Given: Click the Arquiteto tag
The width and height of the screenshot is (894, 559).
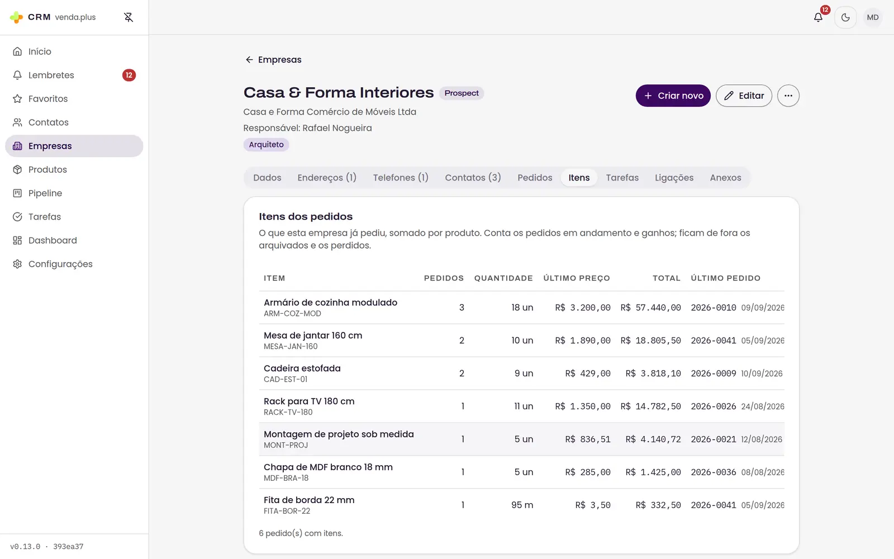Looking at the screenshot, I should coord(266,145).
